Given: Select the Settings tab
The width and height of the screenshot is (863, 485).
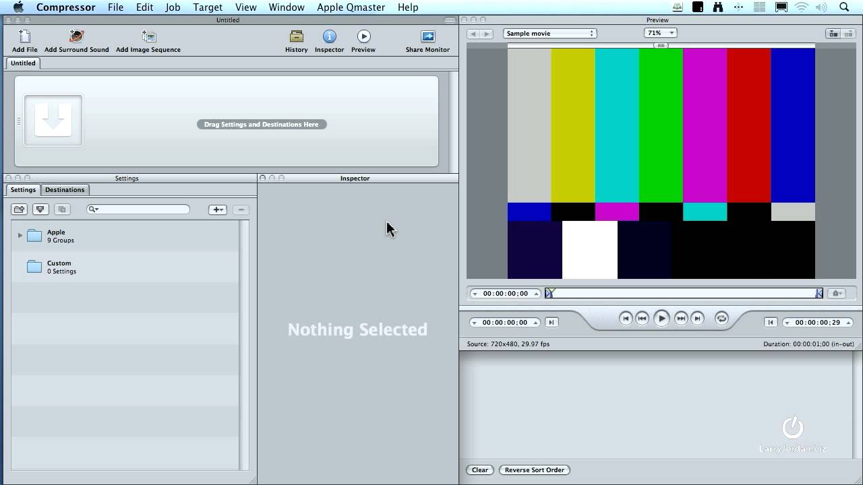Looking at the screenshot, I should coord(23,190).
